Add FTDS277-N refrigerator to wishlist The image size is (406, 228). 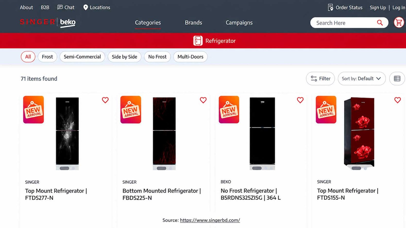[105, 100]
